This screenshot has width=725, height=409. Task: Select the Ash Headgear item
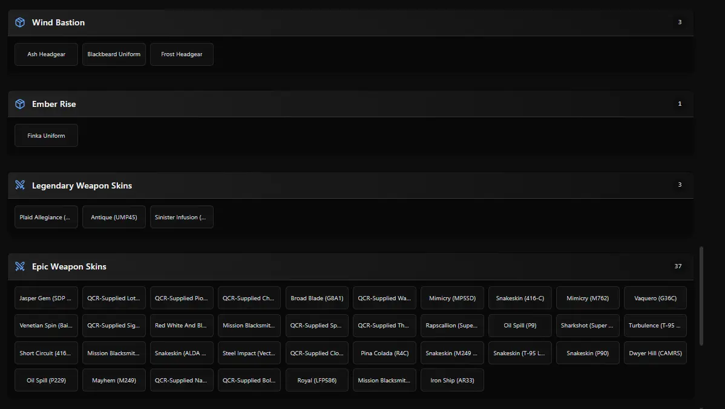click(x=46, y=54)
